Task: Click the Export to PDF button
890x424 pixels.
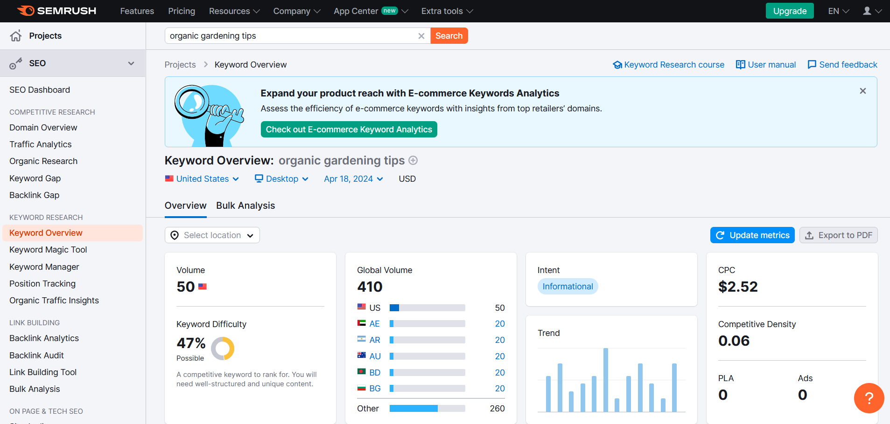Action: pos(839,235)
